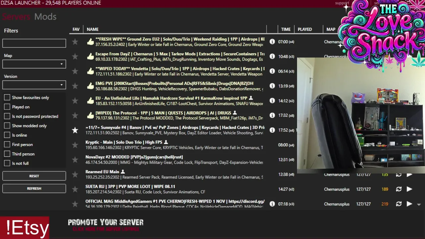Sort servers by TIME column

tap(286, 29)
